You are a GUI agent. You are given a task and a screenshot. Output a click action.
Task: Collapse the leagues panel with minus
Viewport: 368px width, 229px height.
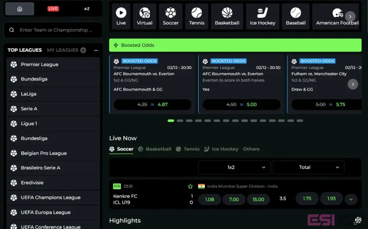tap(96, 50)
